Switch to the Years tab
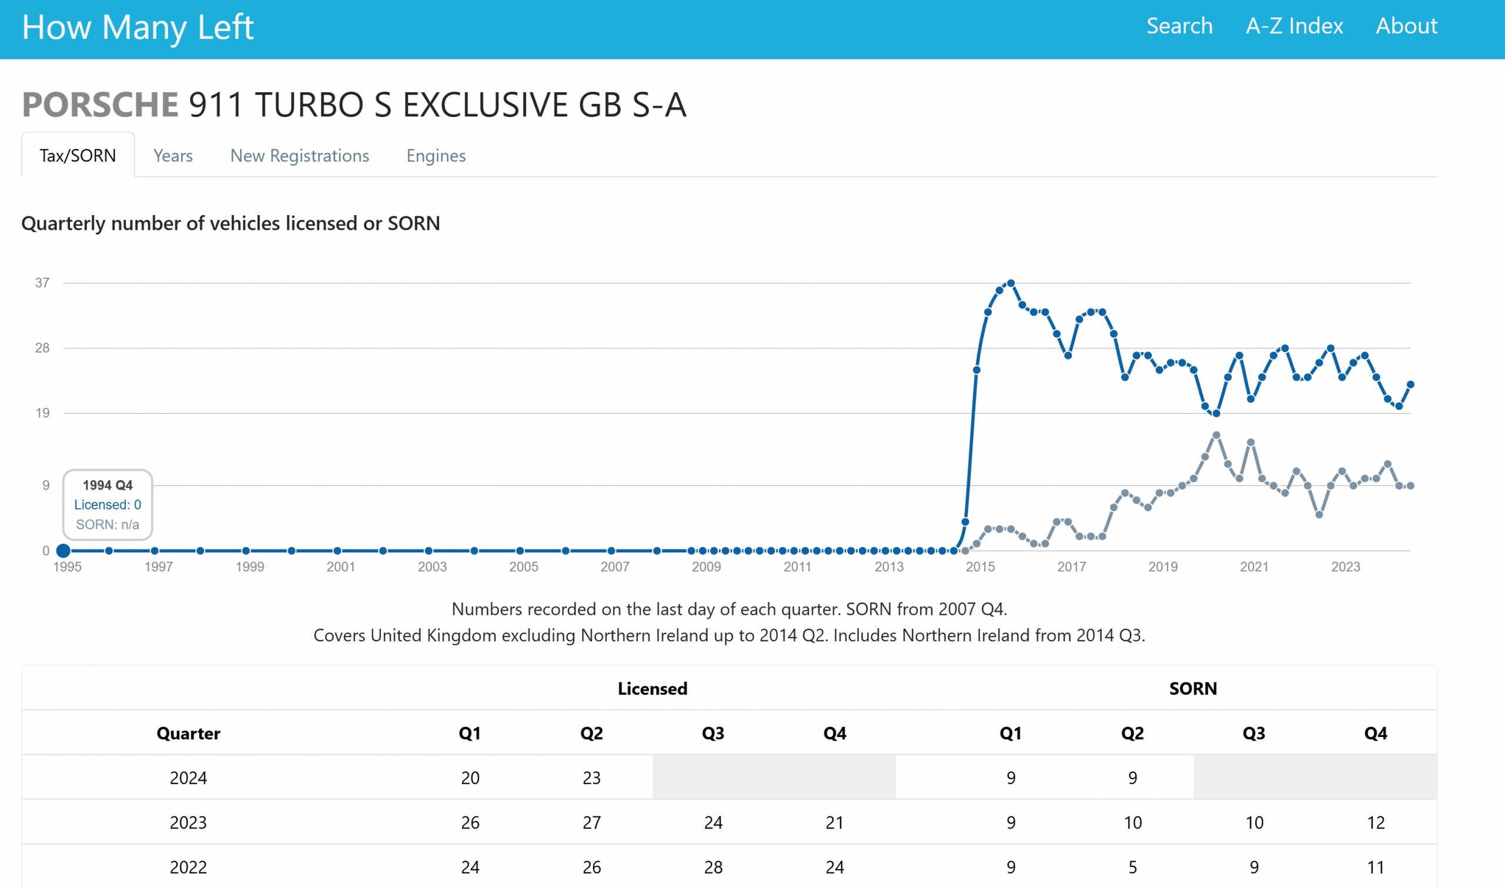 coord(173,156)
